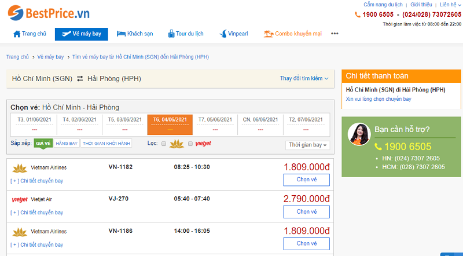Click the Vietjet filter logo

click(x=203, y=144)
